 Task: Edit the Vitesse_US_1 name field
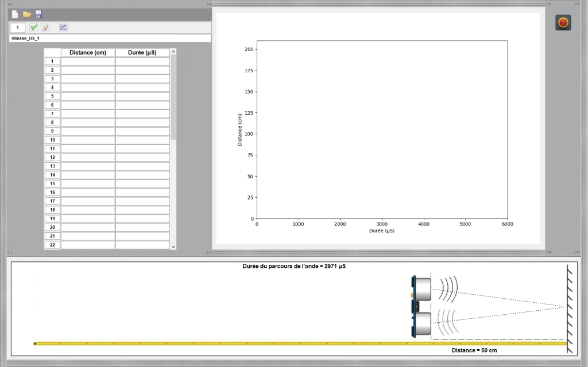[x=109, y=38]
